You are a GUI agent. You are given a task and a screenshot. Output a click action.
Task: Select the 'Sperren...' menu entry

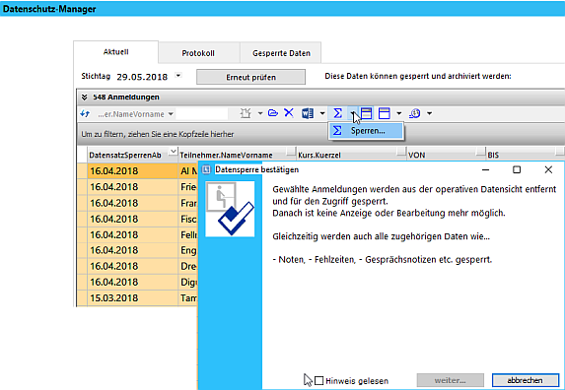click(366, 131)
